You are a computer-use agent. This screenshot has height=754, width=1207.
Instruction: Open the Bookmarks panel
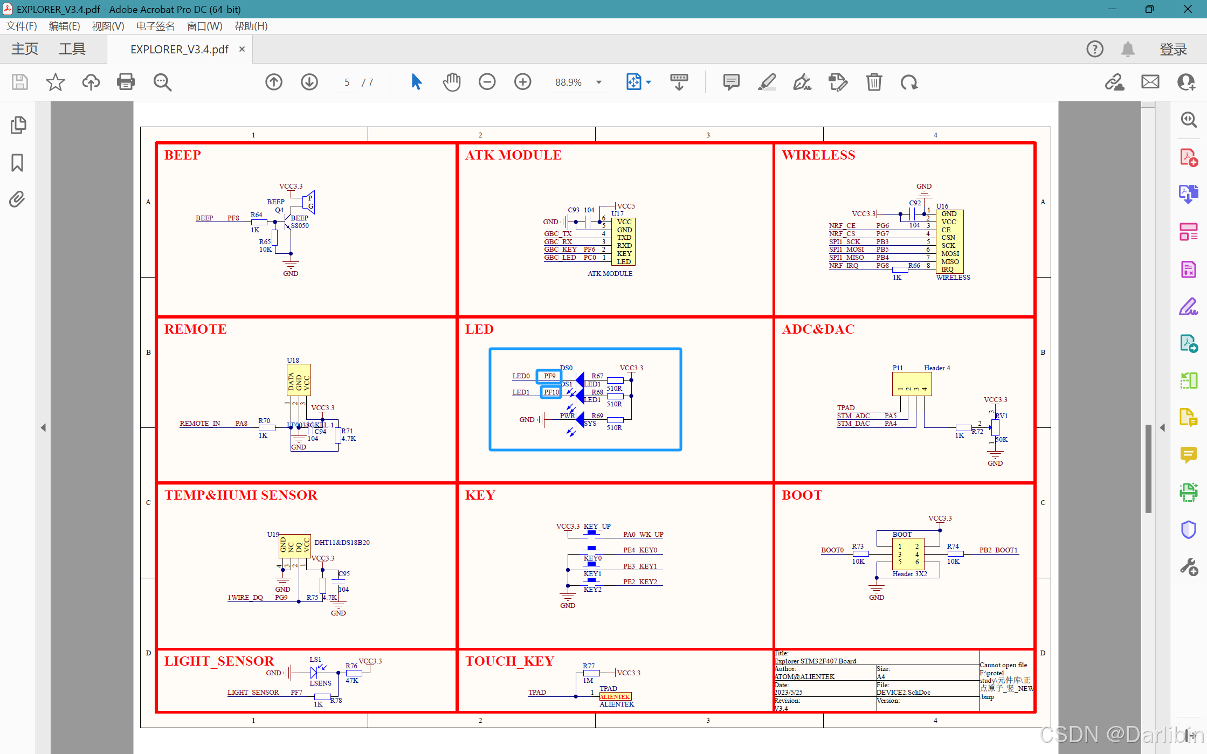click(x=18, y=162)
